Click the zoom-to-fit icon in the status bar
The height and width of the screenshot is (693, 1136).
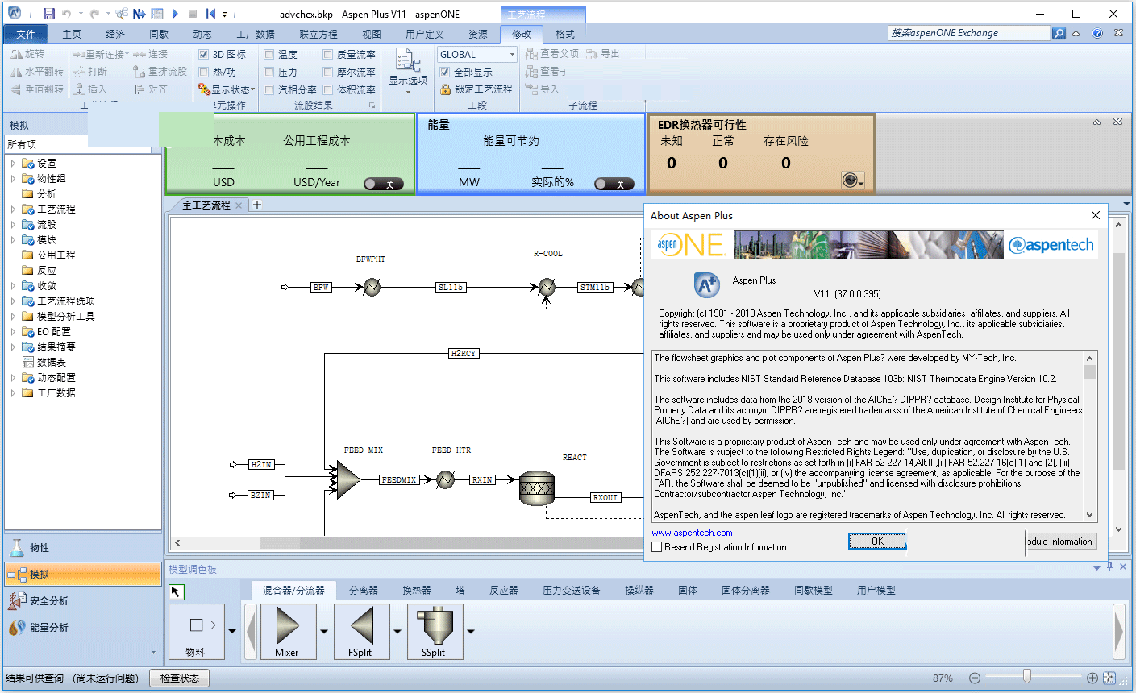click(1109, 678)
